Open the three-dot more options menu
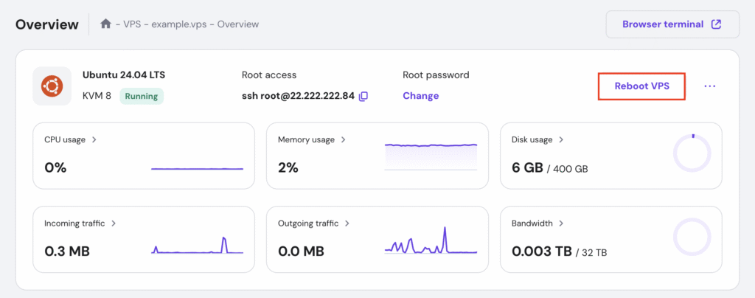Viewport: 755px width, 298px height. tap(710, 86)
